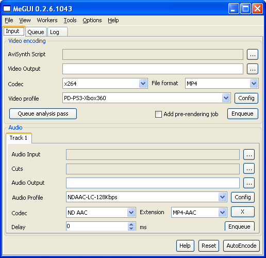266x258 pixels.
Task: Open Audio Profile NDAAC-LC-128Kbps dropdown
Action: point(222,197)
